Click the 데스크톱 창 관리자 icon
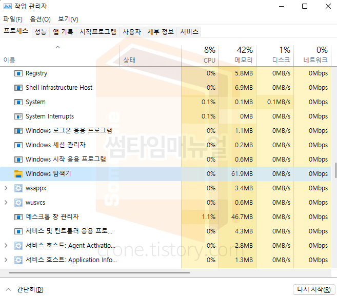Image resolution: width=337 pixels, height=297 pixels. coord(18,217)
